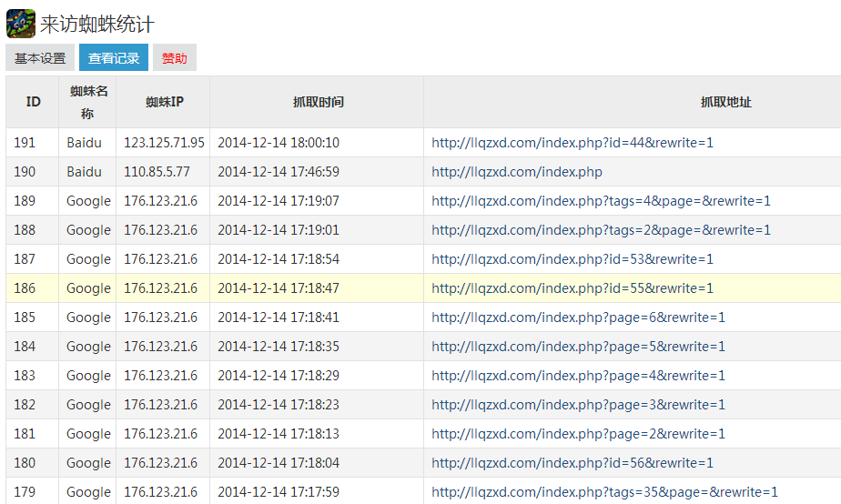The width and height of the screenshot is (841, 504).
Task: Click the spider plugin logo icon
Action: (x=21, y=24)
